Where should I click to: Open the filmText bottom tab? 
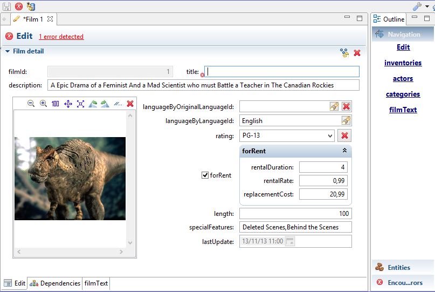point(96,283)
